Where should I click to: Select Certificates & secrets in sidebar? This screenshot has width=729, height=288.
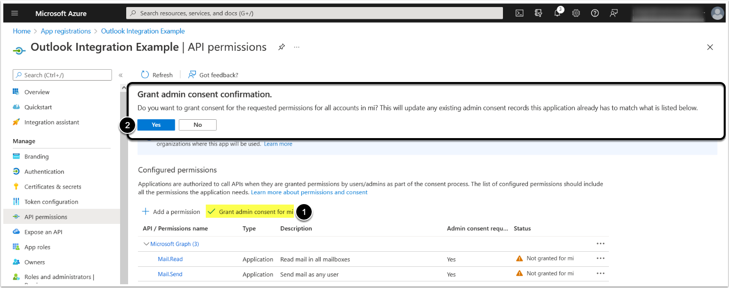(53, 187)
